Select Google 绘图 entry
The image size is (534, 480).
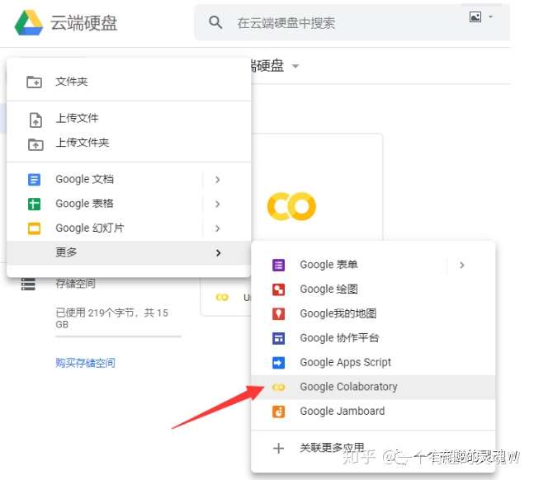tap(373, 289)
